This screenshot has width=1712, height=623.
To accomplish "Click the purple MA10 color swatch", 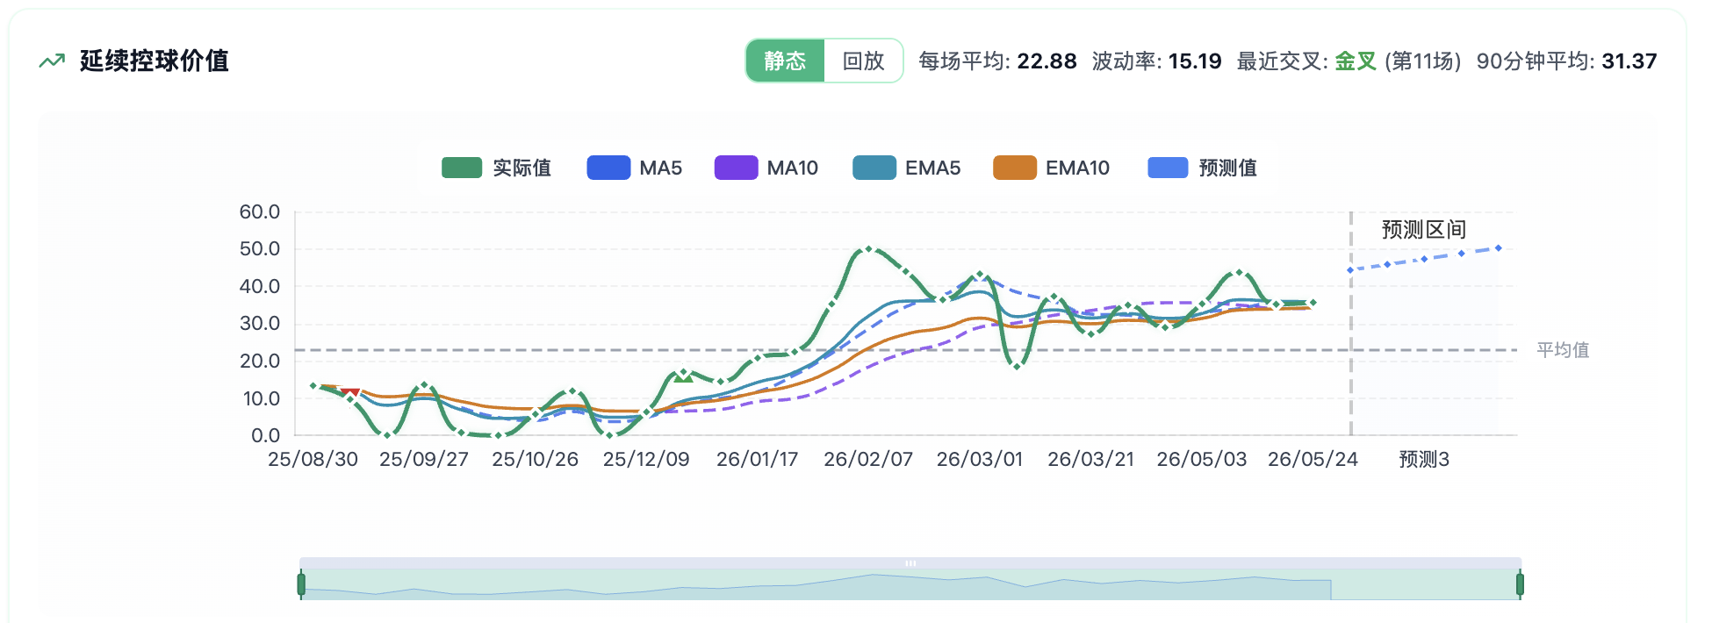I will pyautogui.click(x=736, y=168).
